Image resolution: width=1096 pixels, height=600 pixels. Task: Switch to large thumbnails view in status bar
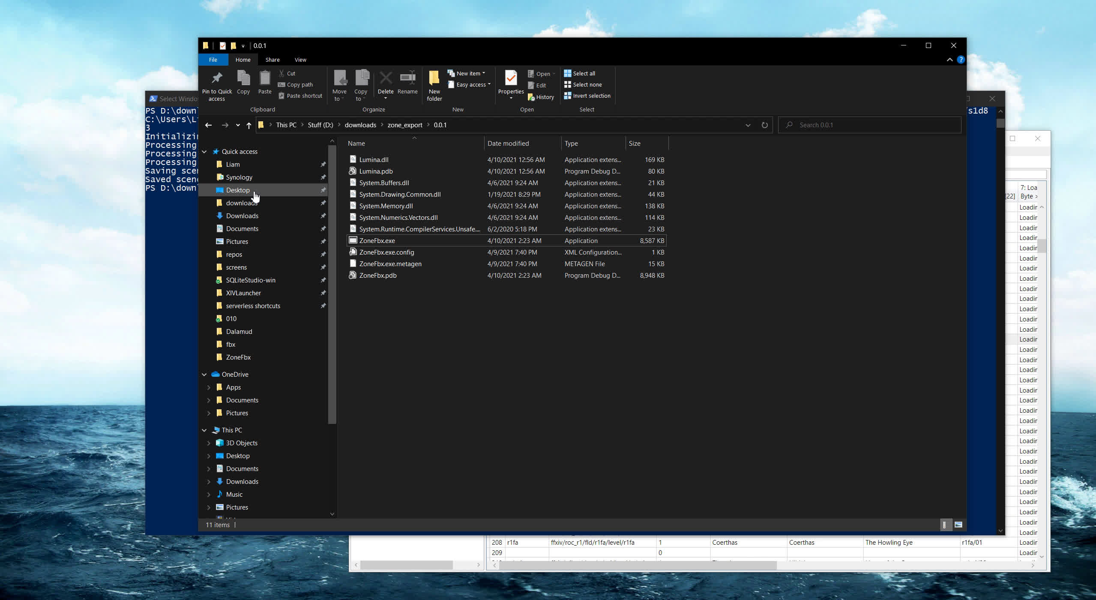click(958, 525)
